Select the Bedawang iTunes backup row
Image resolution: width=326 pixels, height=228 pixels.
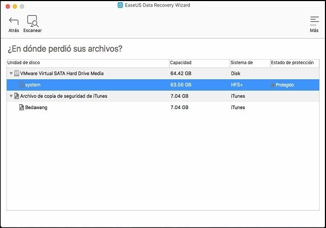pyautogui.click(x=163, y=107)
